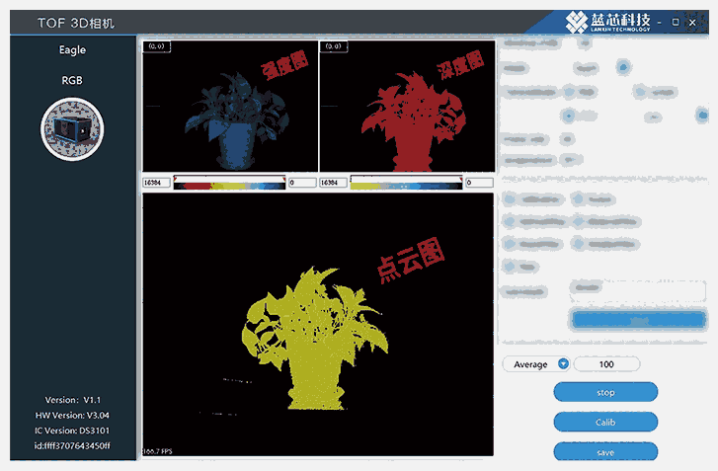
Task: Click the red depth image view
Action: click(x=406, y=106)
